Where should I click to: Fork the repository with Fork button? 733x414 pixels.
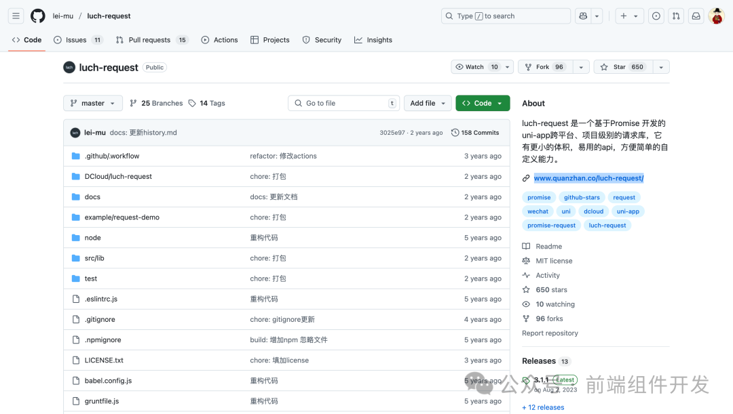click(545, 67)
